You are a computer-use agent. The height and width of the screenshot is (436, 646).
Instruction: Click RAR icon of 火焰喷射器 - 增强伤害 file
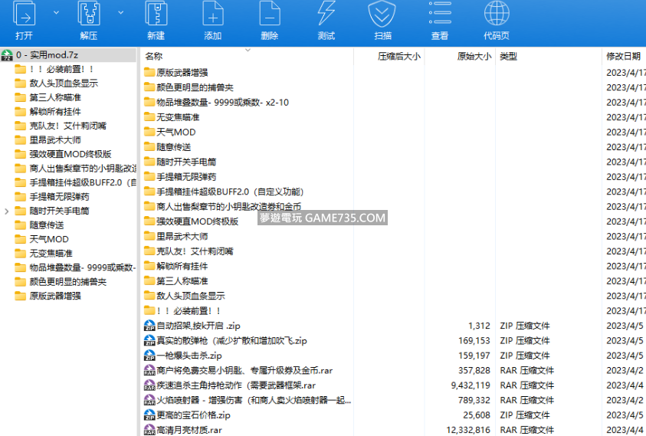pyautogui.click(x=149, y=400)
